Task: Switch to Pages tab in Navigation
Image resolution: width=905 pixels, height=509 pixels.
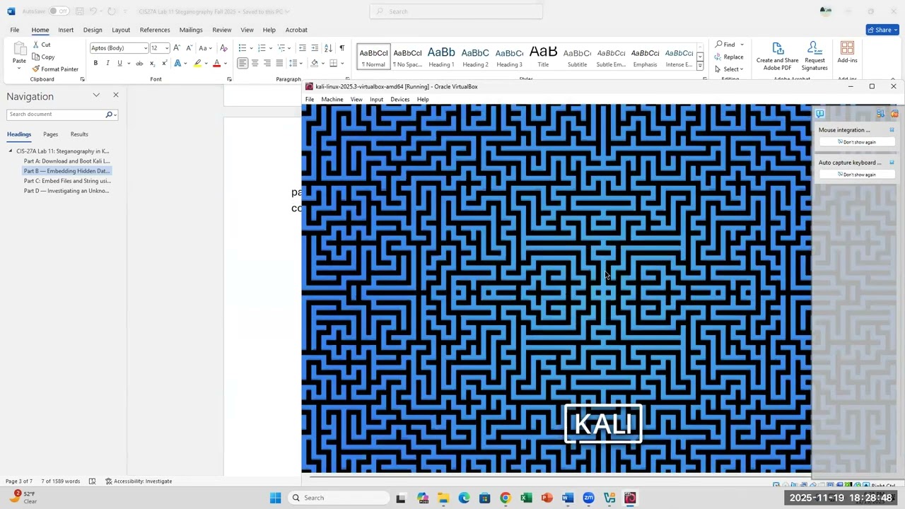Action: point(50,134)
